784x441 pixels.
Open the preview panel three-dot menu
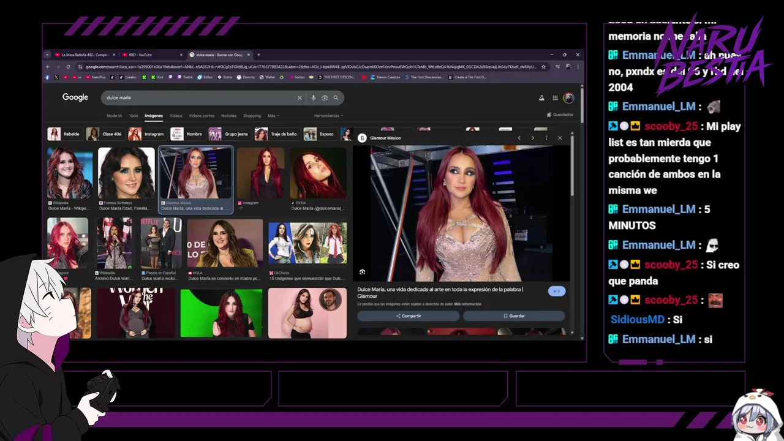(x=546, y=138)
